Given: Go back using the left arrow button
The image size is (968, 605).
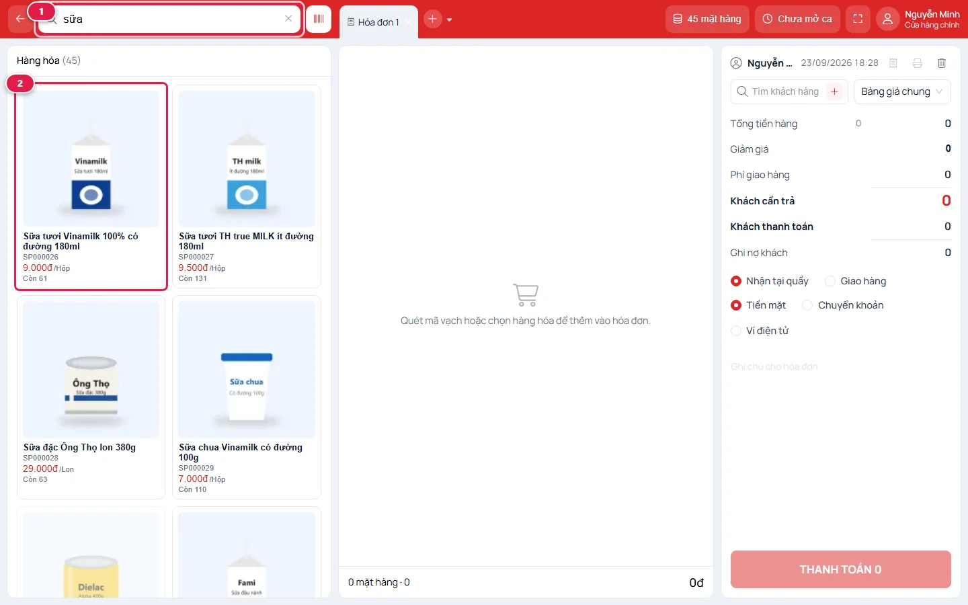Looking at the screenshot, I should pyautogui.click(x=20, y=19).
